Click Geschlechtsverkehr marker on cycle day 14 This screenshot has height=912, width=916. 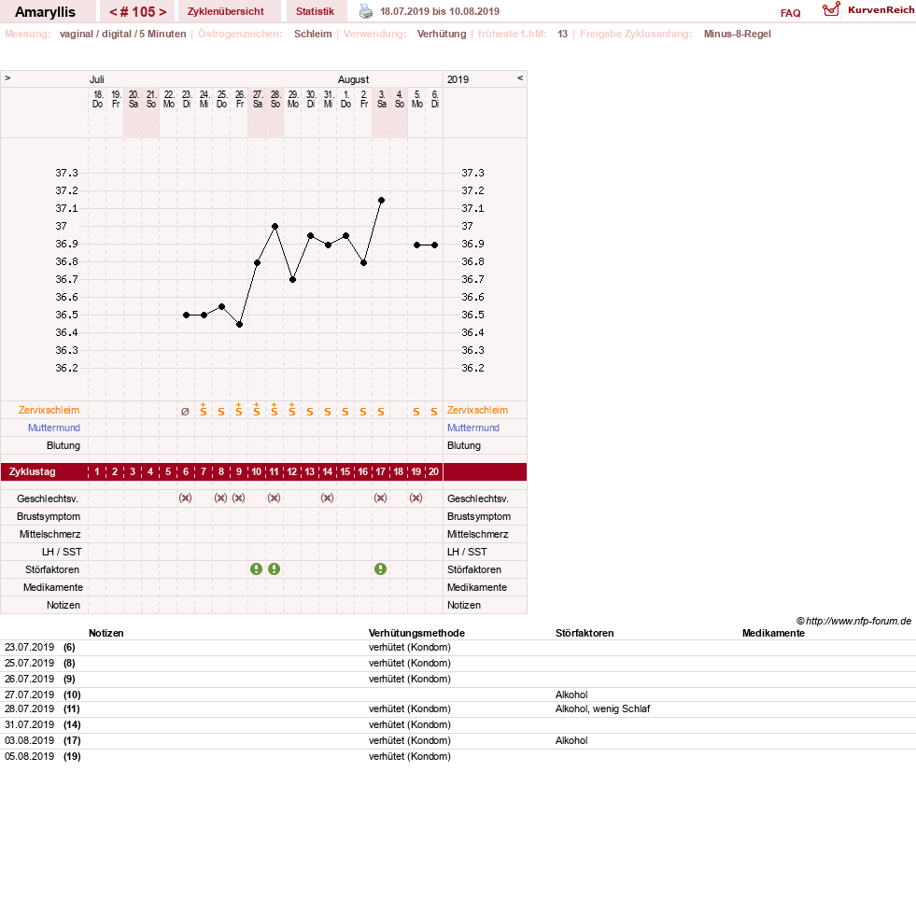[327, 498]
